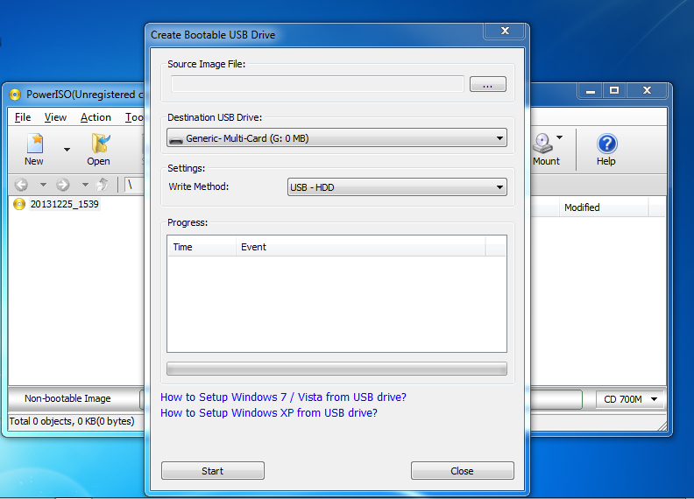
Task: Click the Back navigation arrow in PowerISO
Action: (21, 184)
